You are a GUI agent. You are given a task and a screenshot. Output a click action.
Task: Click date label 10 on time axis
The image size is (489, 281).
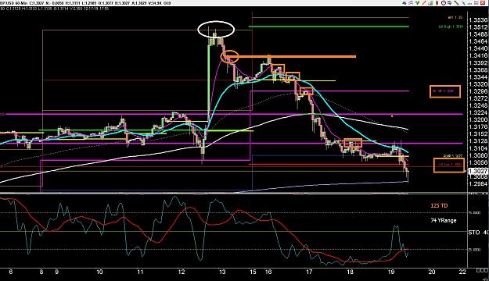click(99, 272)
